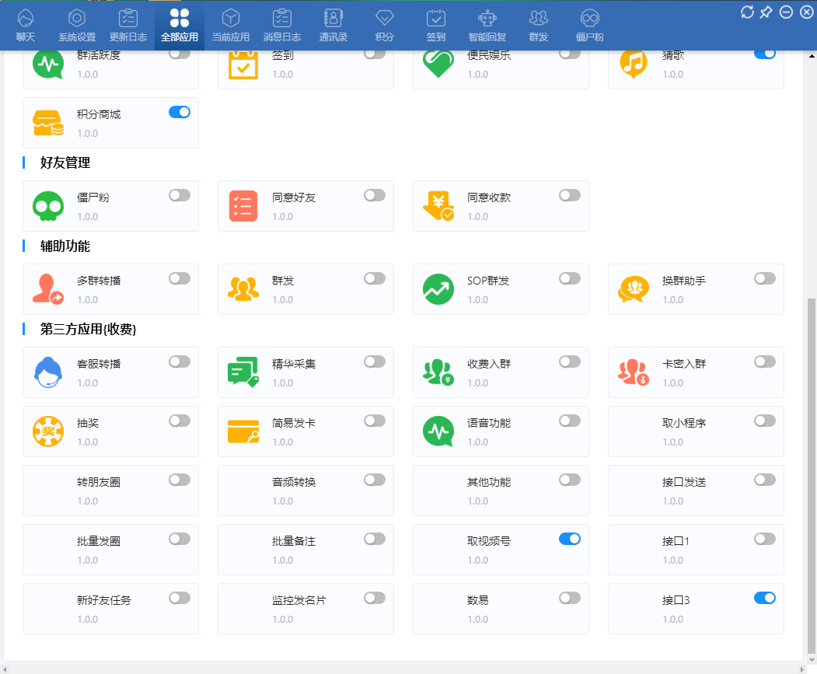Enable the 同意收款 toggle
Screen dimensions: 817x674
570,195
